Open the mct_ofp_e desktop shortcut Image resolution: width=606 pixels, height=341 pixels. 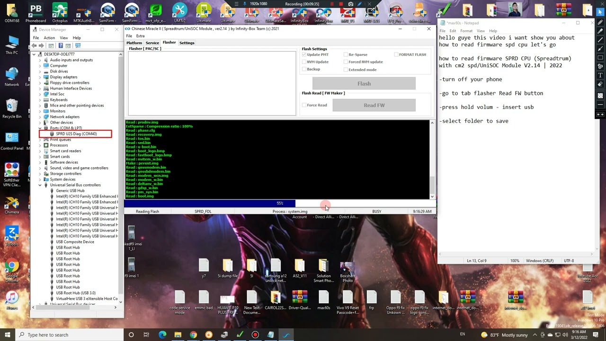pyautogui.click(x=155, y=13)
